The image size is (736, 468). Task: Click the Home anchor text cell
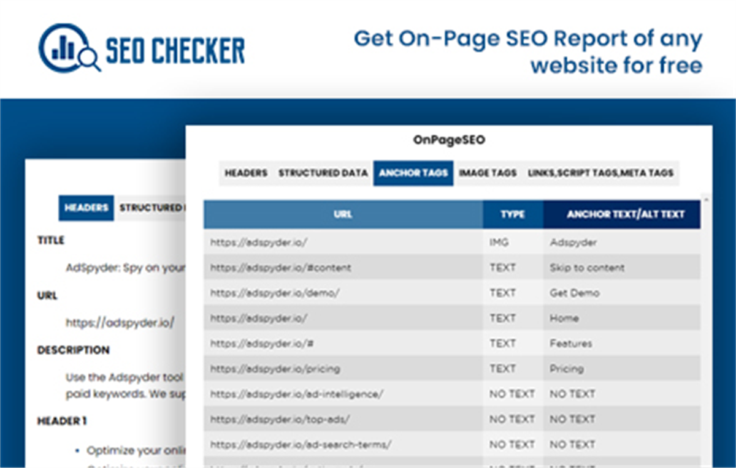point(622,319)
